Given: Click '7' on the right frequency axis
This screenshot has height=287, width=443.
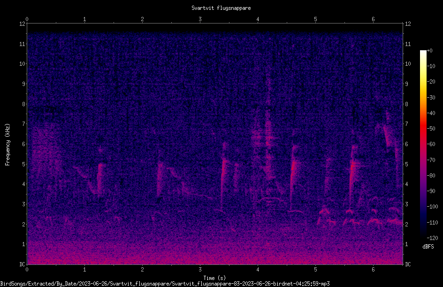Looking at the screenshot, I should (x=406, y=124).
